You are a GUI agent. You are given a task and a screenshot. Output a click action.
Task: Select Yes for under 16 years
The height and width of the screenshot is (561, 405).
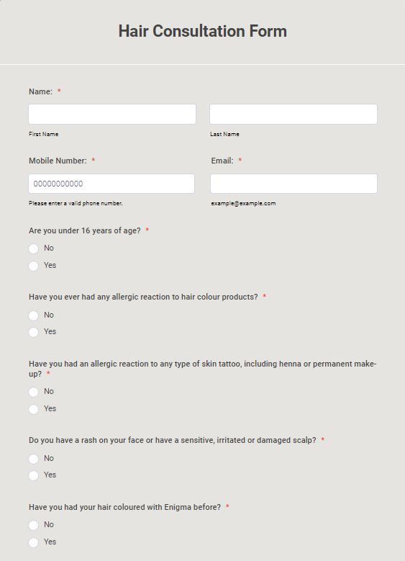(34, 266)
